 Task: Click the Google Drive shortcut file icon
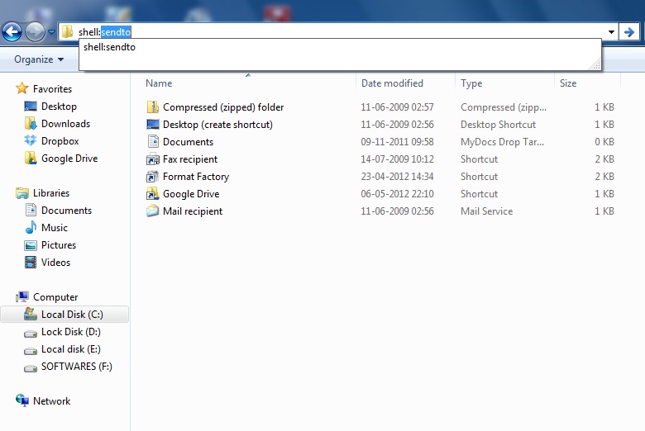(x=153, y=193)
